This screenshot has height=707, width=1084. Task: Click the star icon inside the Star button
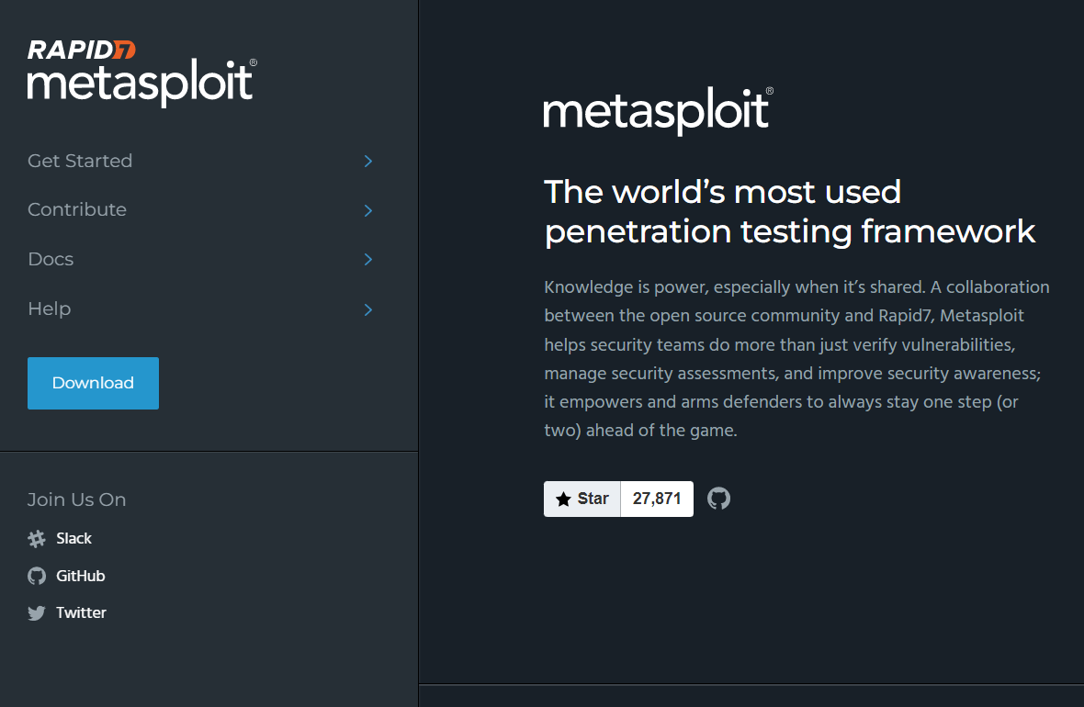coord(563,499)
